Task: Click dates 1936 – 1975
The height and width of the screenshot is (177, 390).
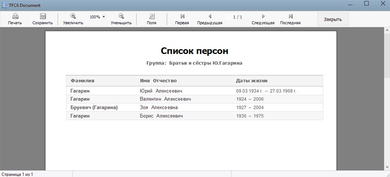Action: coord(250,116)
